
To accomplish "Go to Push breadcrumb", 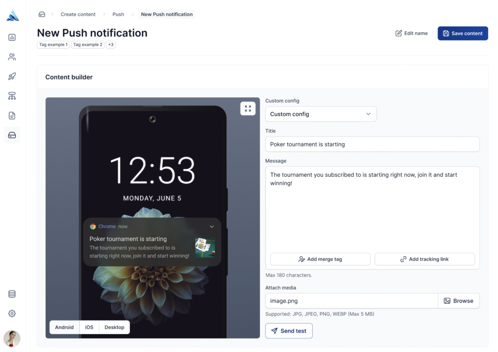I will coord(118,14).
